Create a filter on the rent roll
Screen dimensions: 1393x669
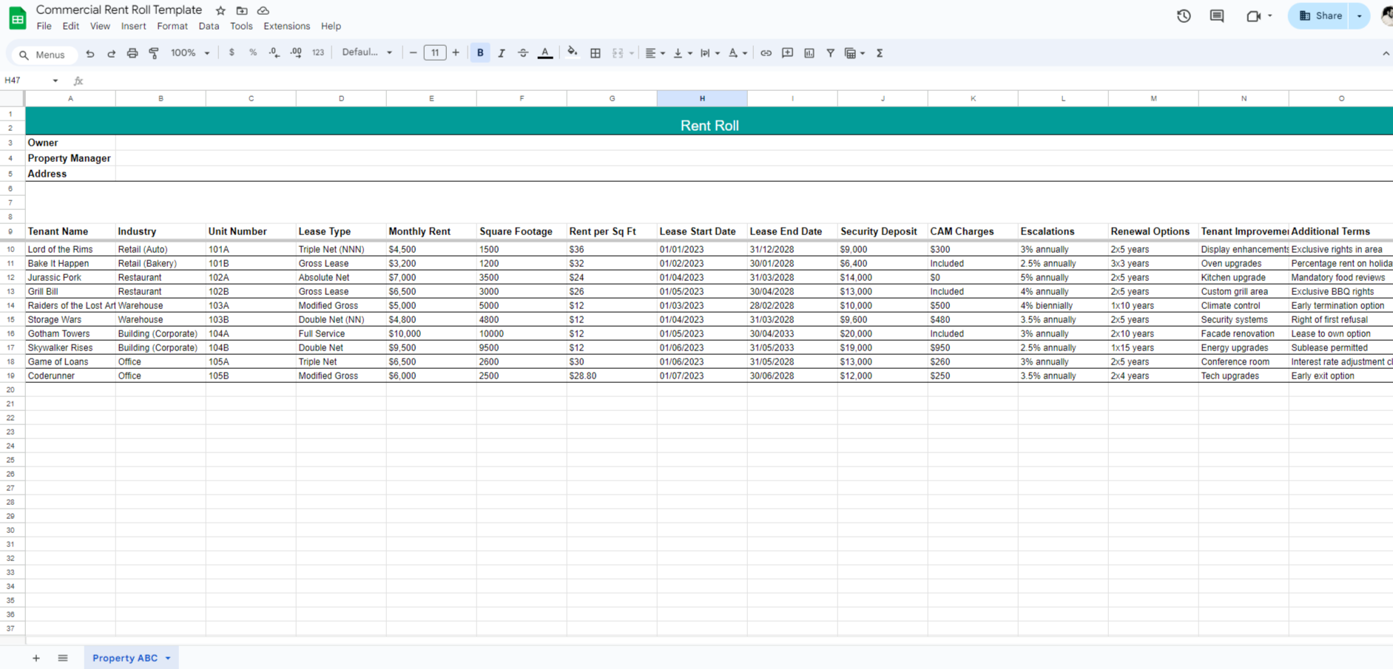[831, 52]
